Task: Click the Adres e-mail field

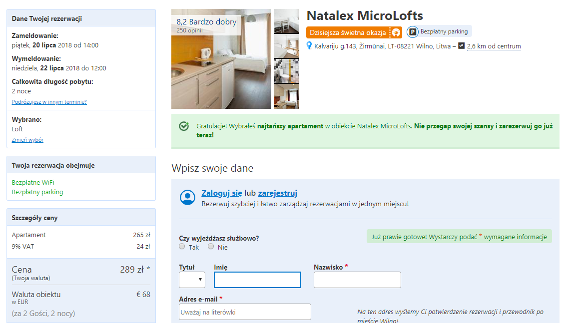Action: point(245,312)
